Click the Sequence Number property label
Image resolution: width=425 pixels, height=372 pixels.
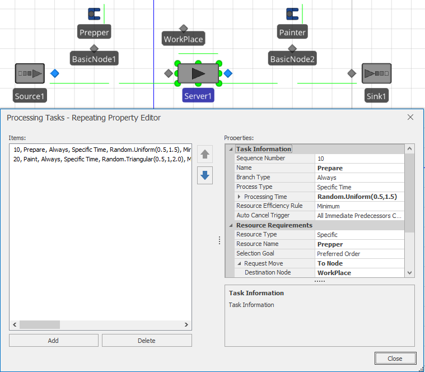point(260,158)
